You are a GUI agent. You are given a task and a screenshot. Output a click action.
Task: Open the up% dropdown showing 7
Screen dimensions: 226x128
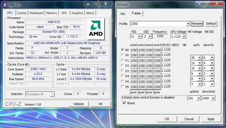click(x=200, y=84)
